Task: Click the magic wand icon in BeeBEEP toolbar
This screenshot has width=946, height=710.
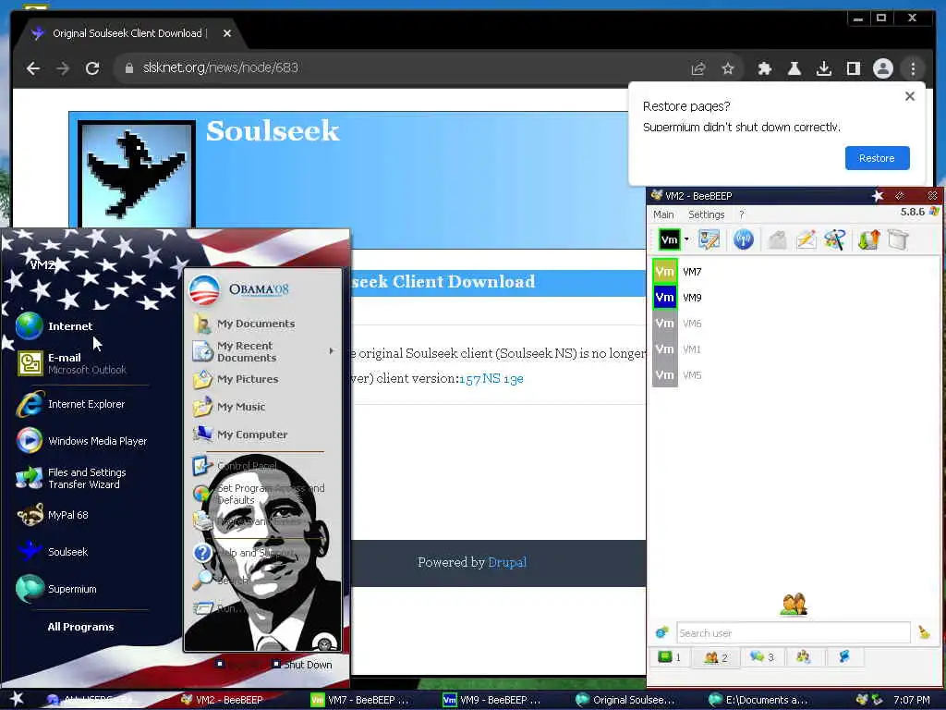Action: [x=835, y=239]
